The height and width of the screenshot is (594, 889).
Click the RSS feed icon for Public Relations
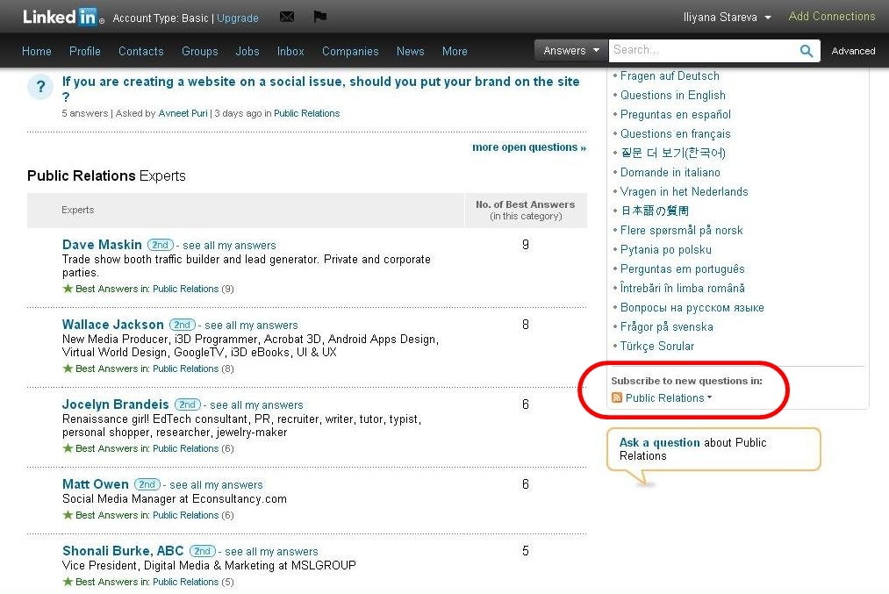(x=617, y=397)
